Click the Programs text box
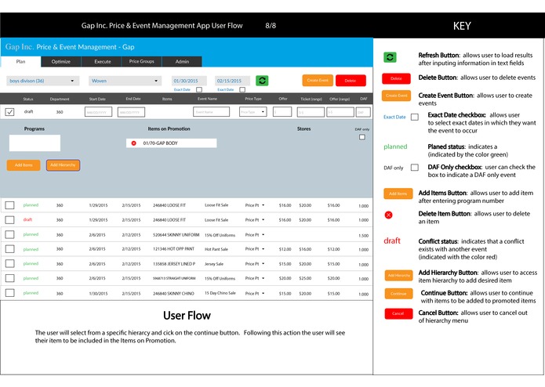 tap(35, 143)
